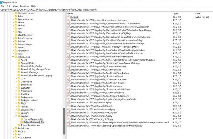Click the icon beside DeviceGuard/LsaCfgFlags value
Viewport: 213px width, 139px height.
pos(68,33)
